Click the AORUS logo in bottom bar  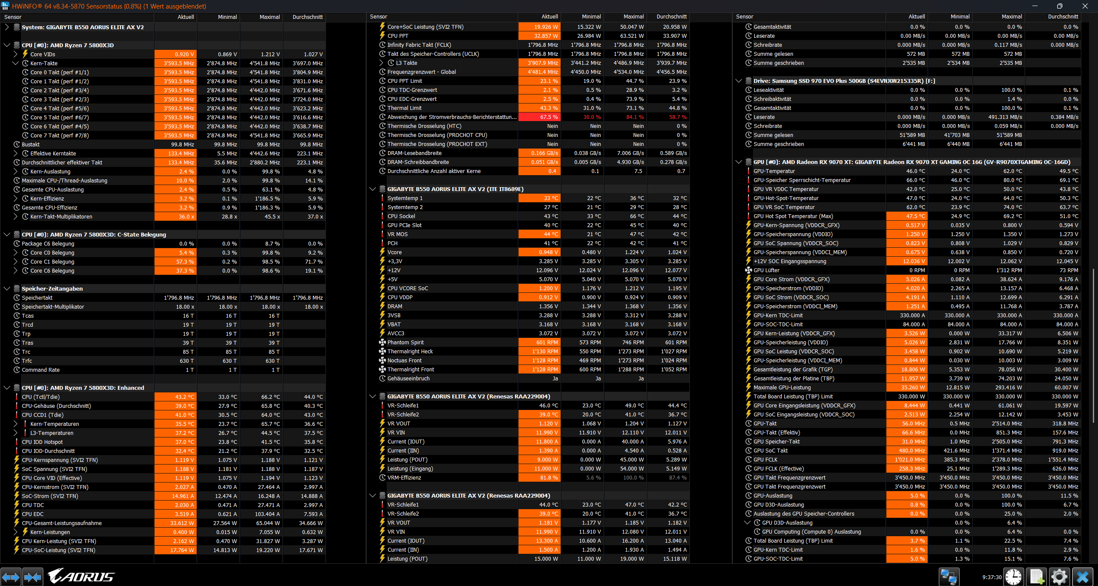[x=81, y=576]
